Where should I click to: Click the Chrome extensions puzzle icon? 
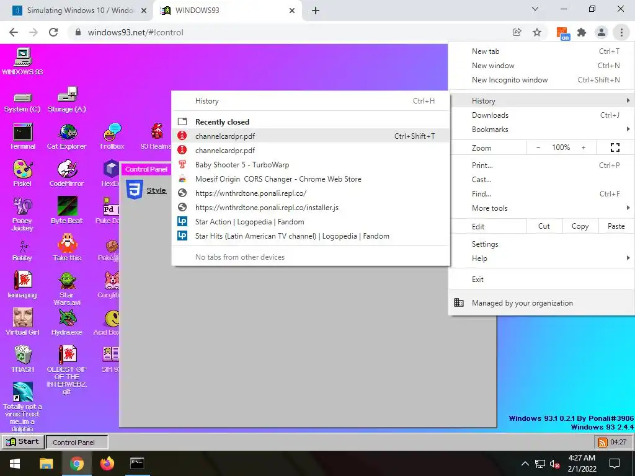click(x=582, y=32)
